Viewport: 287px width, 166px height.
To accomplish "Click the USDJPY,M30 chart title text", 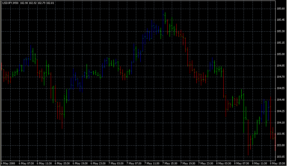I will pos(10,3).
